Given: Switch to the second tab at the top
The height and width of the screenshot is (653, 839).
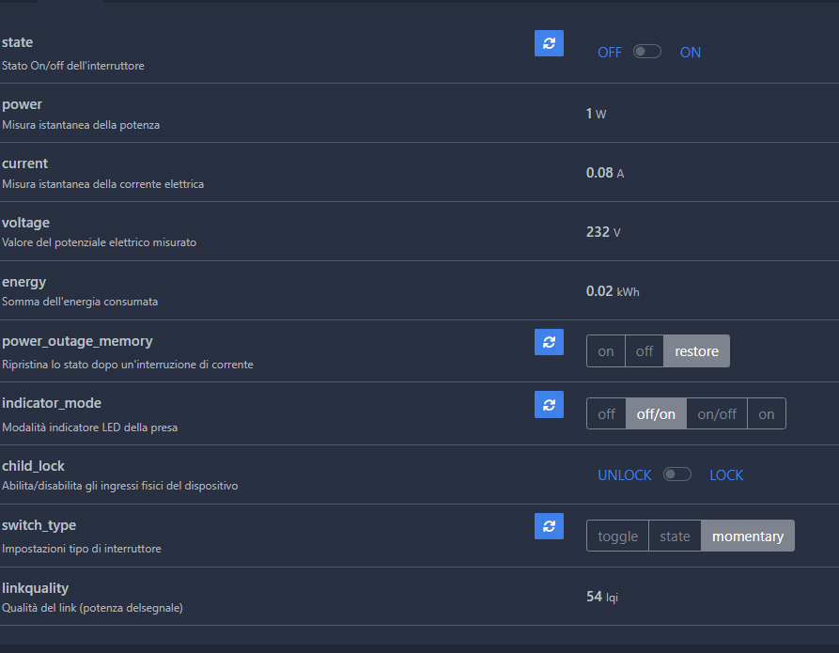Looking at the screenshot, I should pyautogui.click(x=70, y=5).
